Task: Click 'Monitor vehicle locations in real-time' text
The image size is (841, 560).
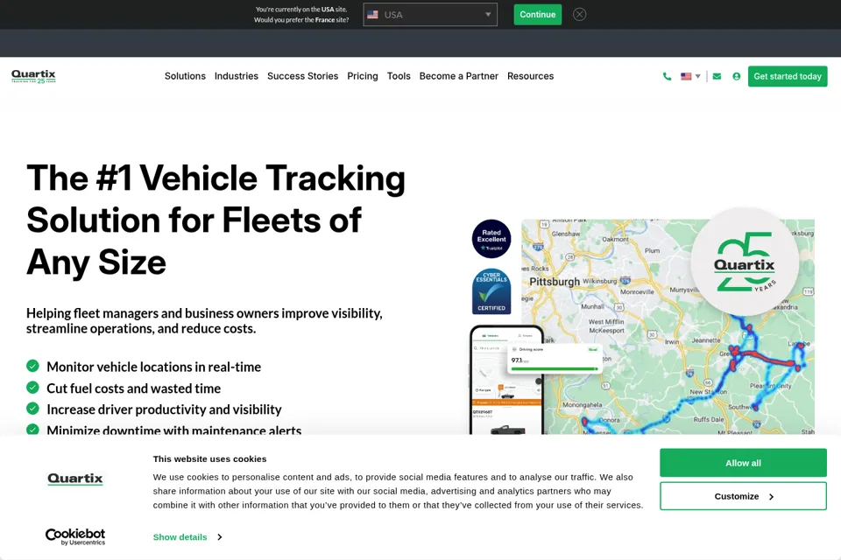Action: [154, 367]
